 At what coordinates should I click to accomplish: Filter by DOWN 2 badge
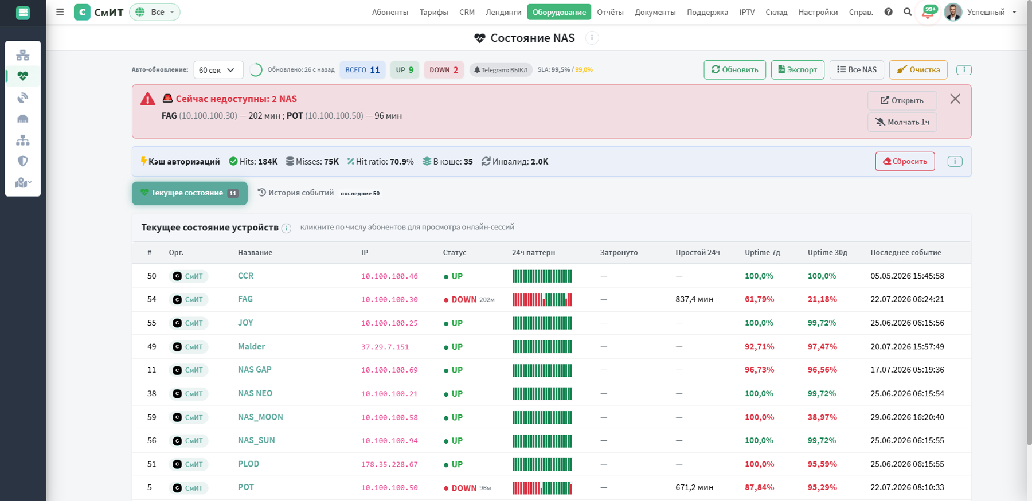(444, 70)
